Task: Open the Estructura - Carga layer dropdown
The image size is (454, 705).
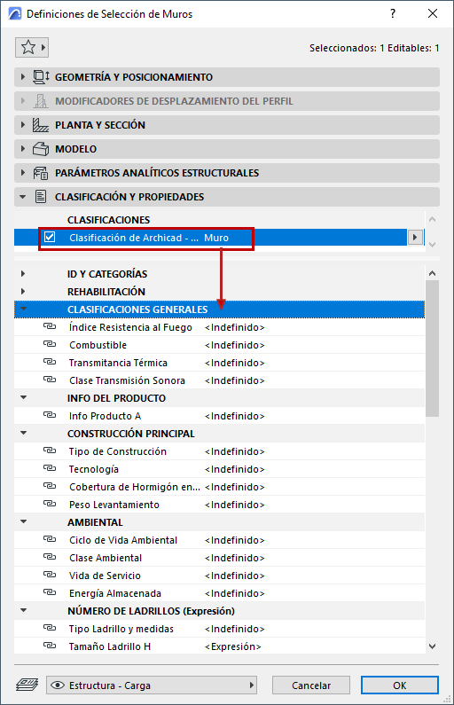Action: pyautogui.click(x=152, y=685)
